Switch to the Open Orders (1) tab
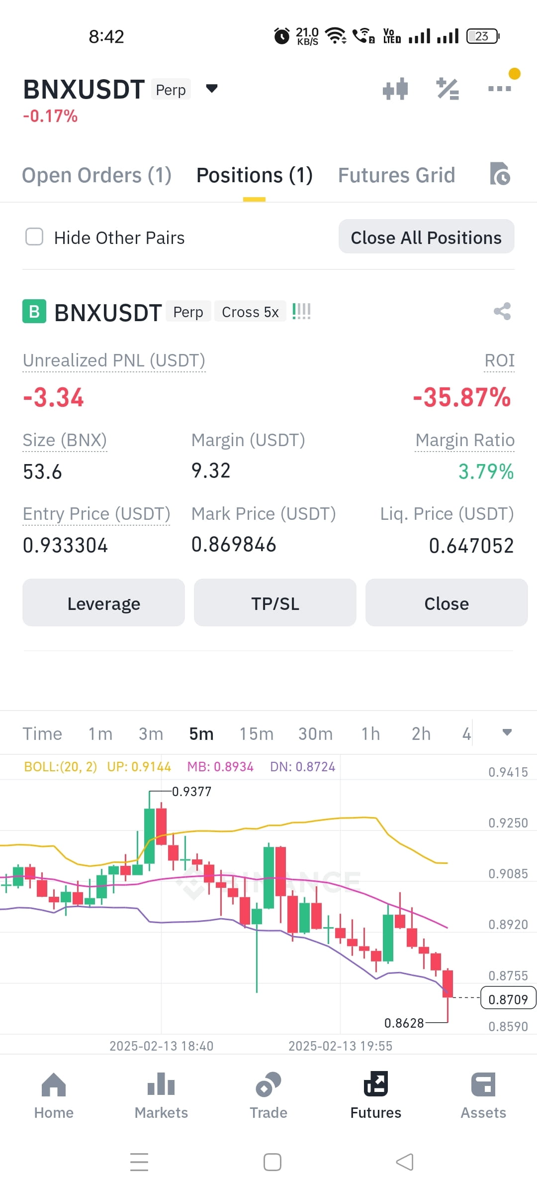This screenshot has width=537, height=1195. click(96, 175)
